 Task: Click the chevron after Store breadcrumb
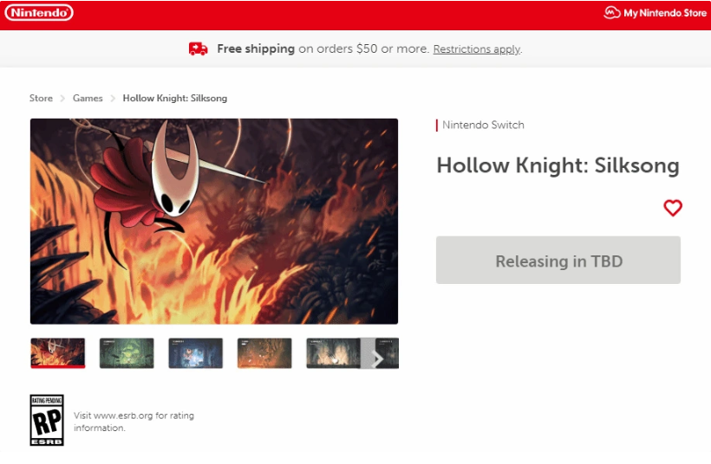tap(62, 98)
